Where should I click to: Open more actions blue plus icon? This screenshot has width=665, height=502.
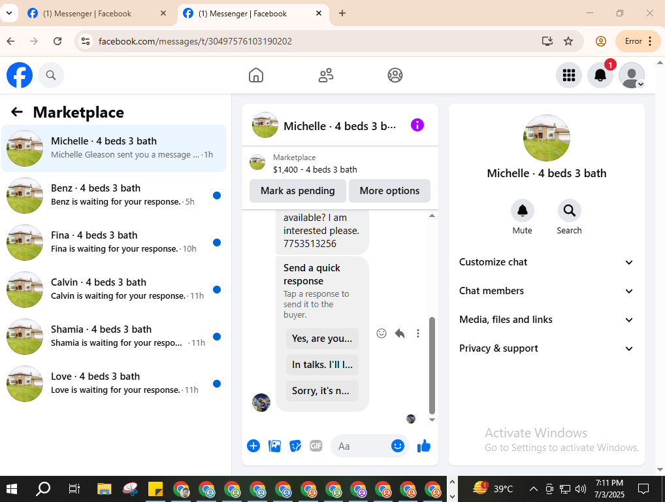253,446
